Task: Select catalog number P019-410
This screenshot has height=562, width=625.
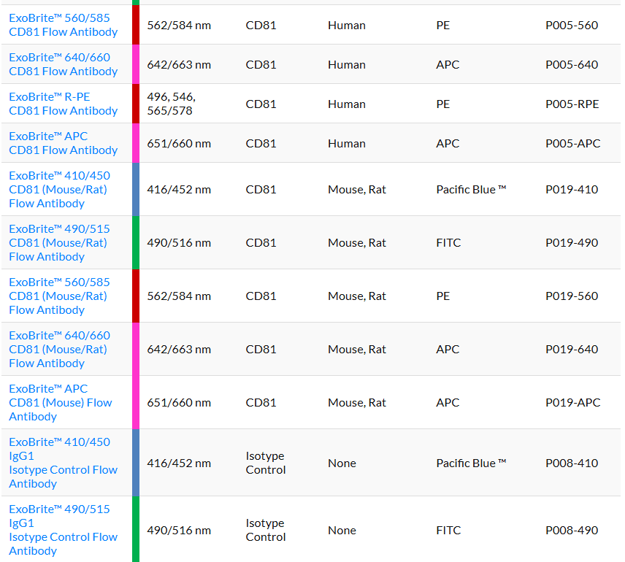Action: (x=572, y=189)
